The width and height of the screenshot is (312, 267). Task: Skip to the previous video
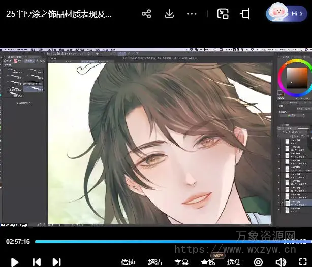pos(37,262)
